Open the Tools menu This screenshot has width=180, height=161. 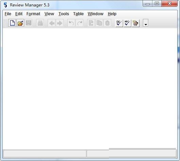(x=64, y=14)
